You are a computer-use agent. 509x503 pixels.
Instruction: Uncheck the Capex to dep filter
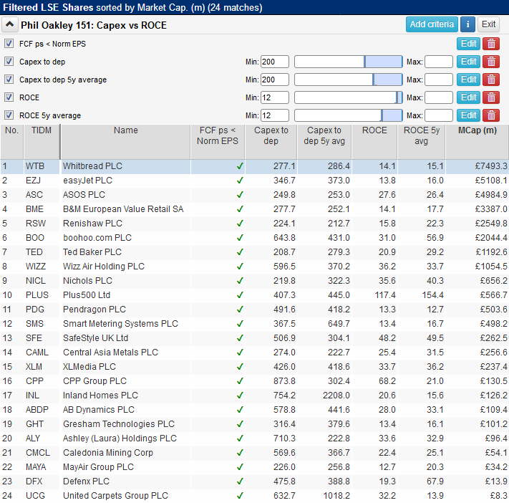pyautogui.click(x=9, y=62)
